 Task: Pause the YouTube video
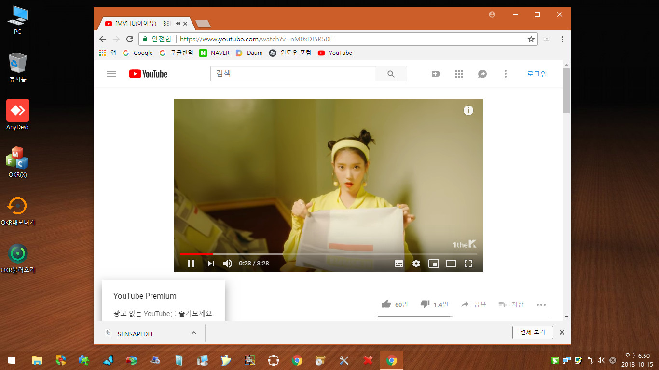click(192, 264)
